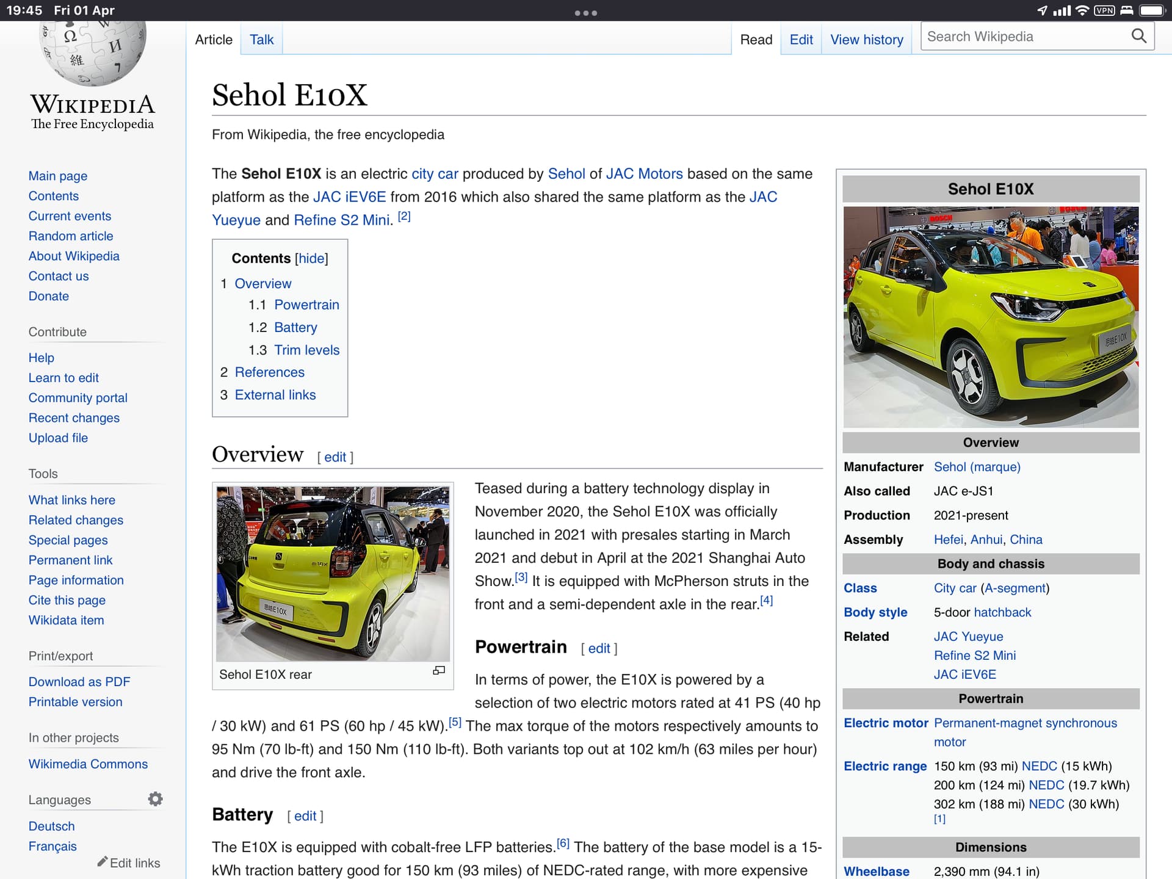This screenshot has width=1172, height=879.
Task: Open What links here tool
Action: click(x=72, y=500)
